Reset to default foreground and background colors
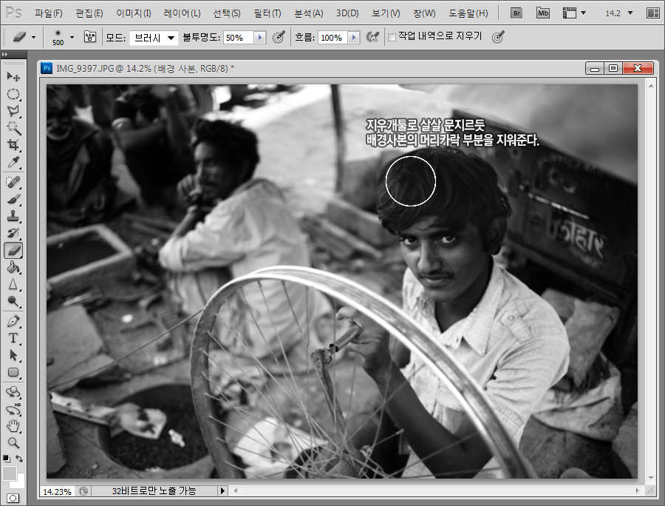This screenshot has width=665, height=506. 6,459
